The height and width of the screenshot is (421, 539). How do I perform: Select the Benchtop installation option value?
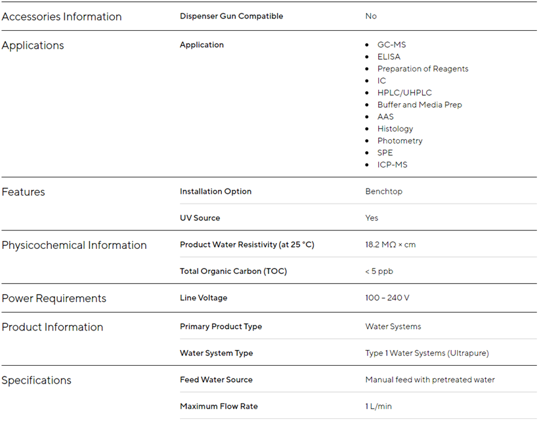click(x=383, y=192)
